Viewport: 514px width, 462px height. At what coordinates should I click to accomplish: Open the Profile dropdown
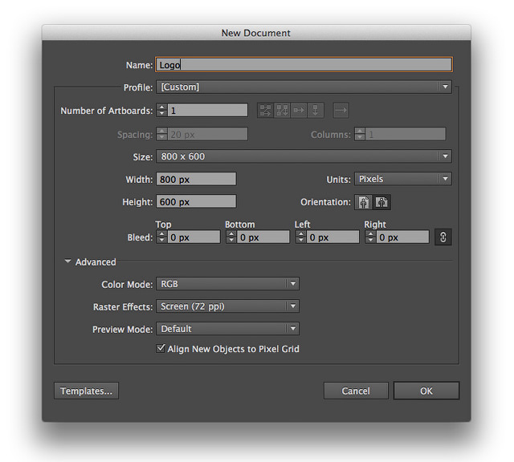[x=304, y=87]
